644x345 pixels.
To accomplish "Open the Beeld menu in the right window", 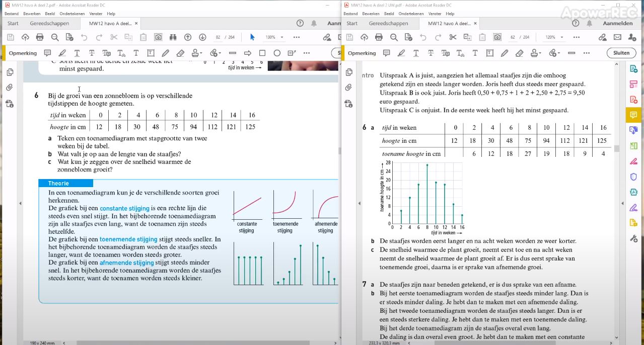I will 389,14.
